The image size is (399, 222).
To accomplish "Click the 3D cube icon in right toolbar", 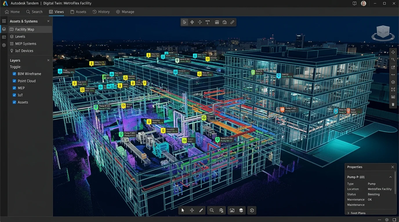I will [x=393, y=82].
